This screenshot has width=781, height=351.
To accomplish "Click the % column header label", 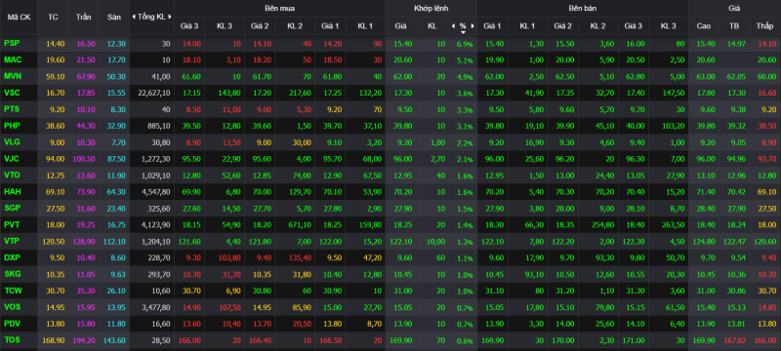I will 463,26.
